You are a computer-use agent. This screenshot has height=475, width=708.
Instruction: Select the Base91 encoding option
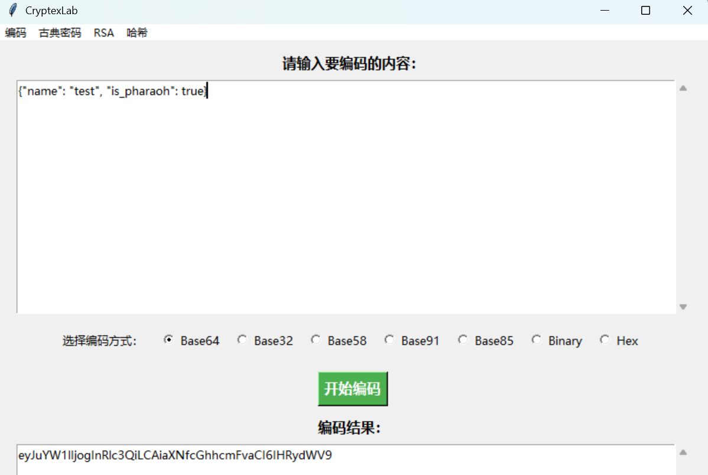389,339
